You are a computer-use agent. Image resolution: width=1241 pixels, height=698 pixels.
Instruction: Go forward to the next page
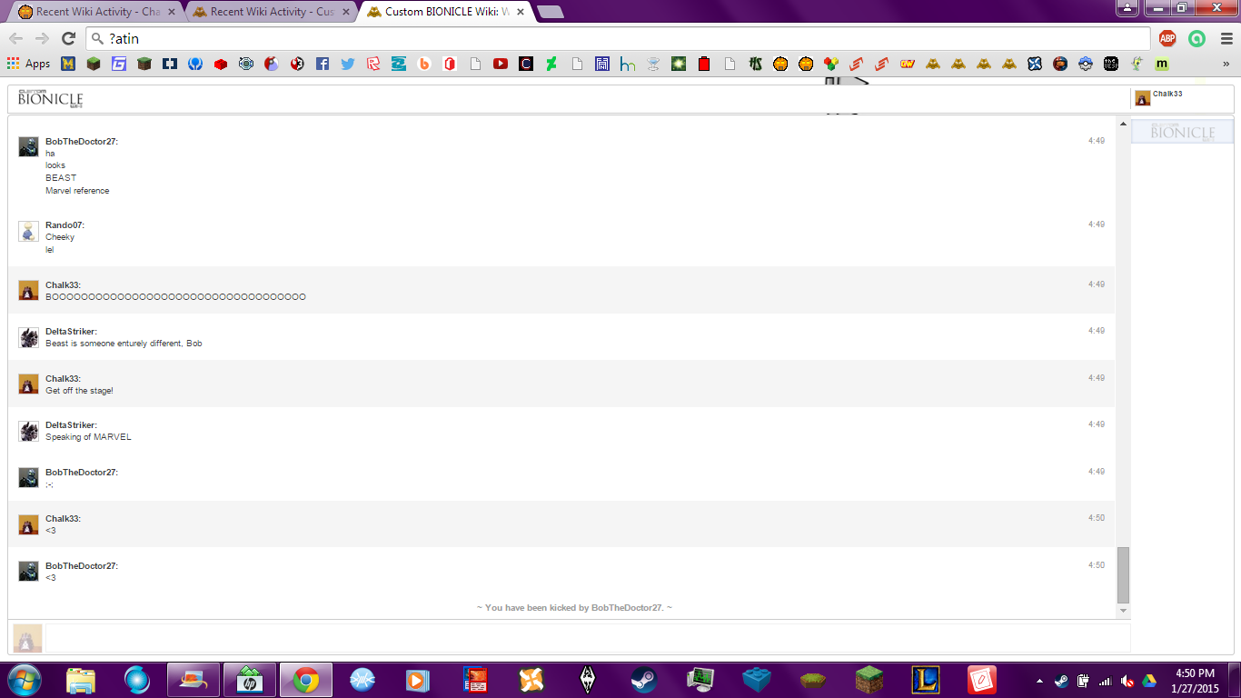pyautogui.click(x=42, y=38)
